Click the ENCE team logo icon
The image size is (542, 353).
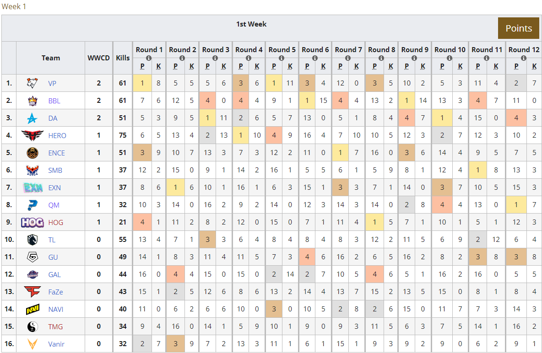click(x=32, y=153)
